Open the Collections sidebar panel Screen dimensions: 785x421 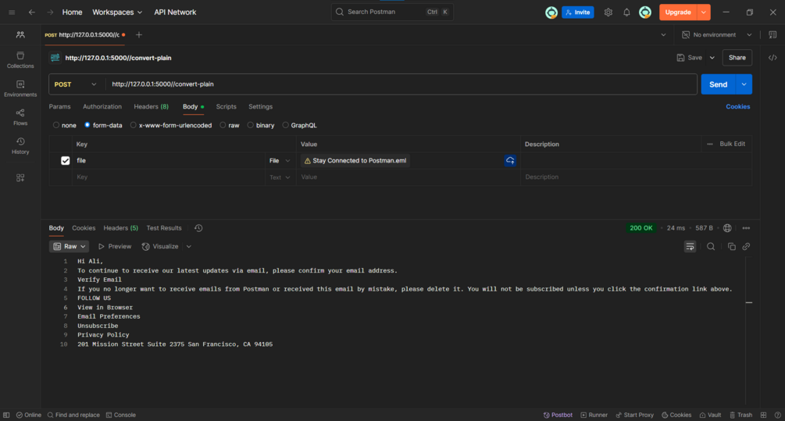pyautogui.click(x=20, y=59)
